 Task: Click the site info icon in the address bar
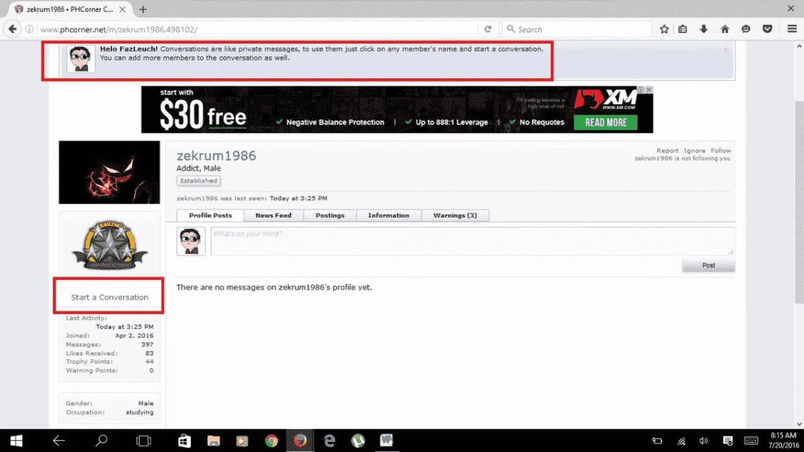pos(29,29)
